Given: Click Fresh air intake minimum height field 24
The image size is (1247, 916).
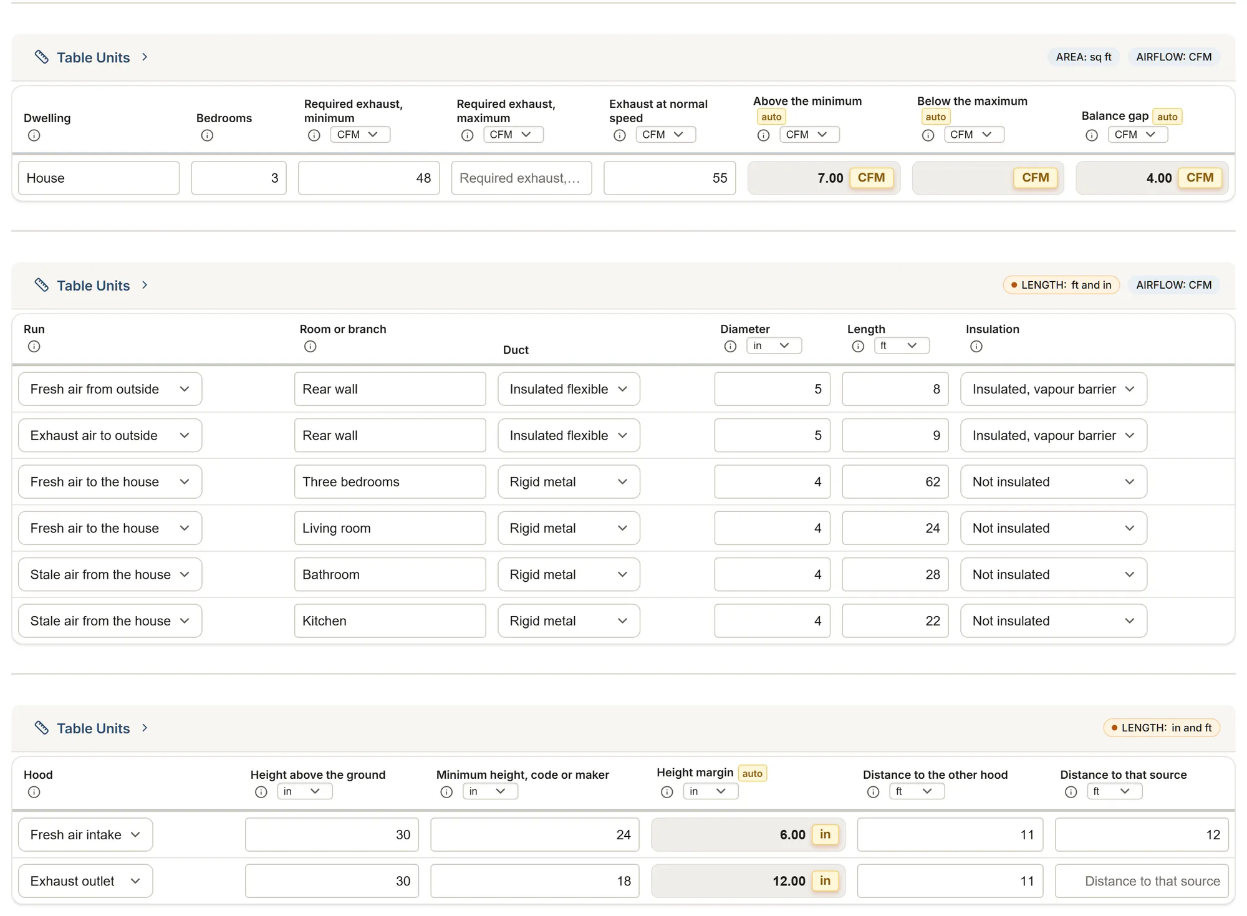Looking at the screenshot, I should (x=535, y=835).
